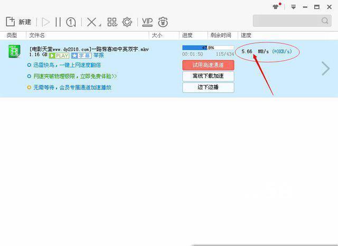Image resolution: width=338 pixels, height=246 pixels.
Task: Sort by the 文件名 column header
Action: [37, 35]
